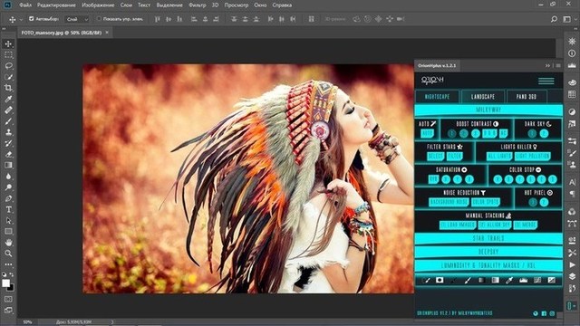Select Hot Pixel option 1
This screenshot has height=326, width=580.
click(x=533, y=202)
